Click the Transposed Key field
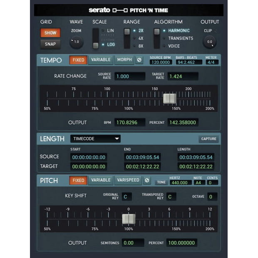258x258 pixels. coord(171,197)
